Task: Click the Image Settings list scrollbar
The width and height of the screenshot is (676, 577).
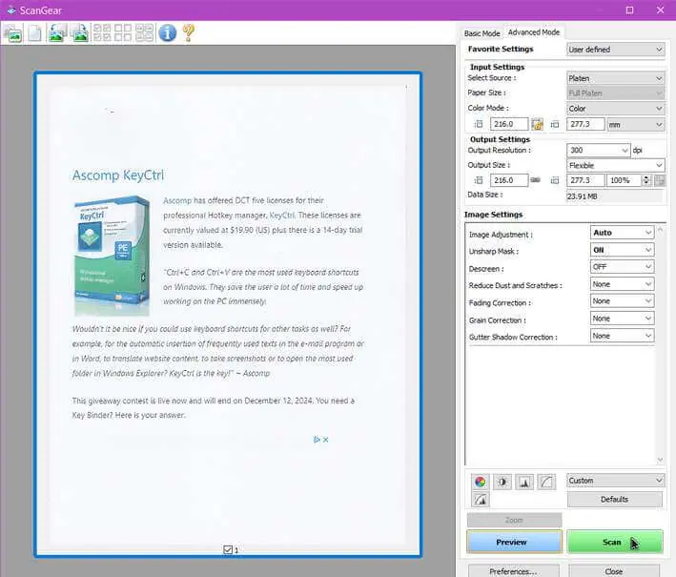Action: click(660, 343)
